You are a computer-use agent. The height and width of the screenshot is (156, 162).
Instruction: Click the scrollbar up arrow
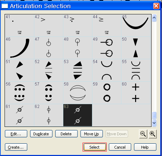(154, 18)
